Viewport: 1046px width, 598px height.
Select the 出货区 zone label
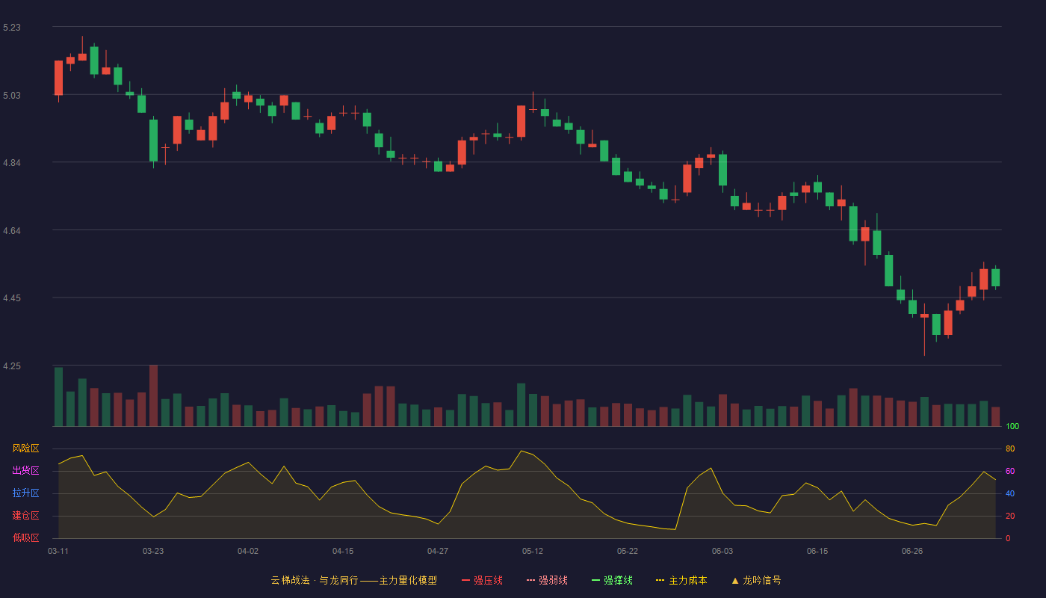(x=25, y=471)
